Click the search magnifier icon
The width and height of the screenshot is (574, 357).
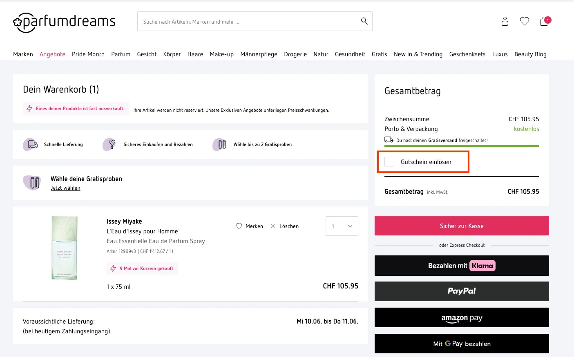pyautogui.click(x=364, y=21)
